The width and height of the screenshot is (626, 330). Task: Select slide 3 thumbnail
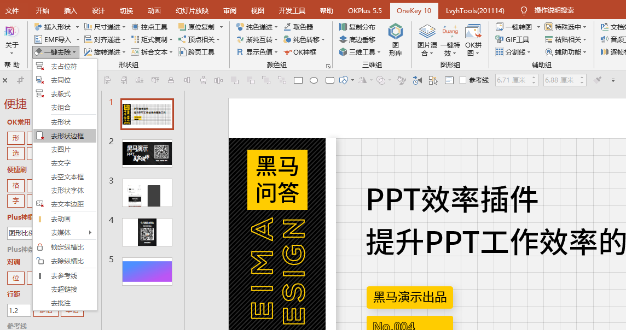coord(147,193)
